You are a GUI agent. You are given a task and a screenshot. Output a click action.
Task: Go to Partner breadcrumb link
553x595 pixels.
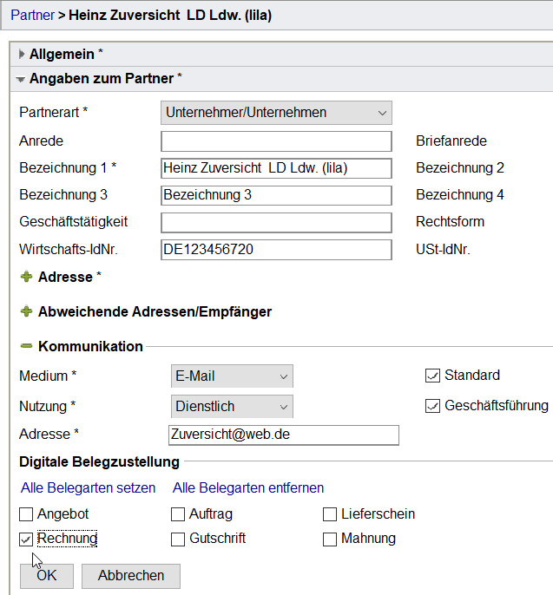pos(33,16)
